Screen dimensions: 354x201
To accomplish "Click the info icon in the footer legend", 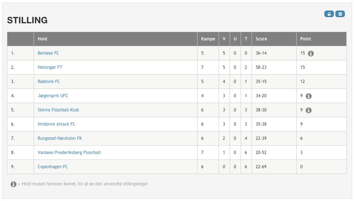I will coord(14,184).
